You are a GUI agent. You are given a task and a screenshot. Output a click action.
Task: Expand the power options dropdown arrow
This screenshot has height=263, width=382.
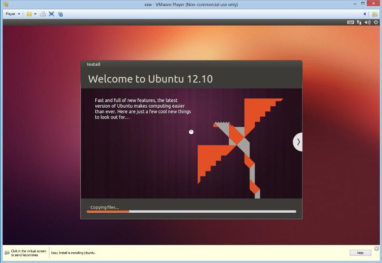click(x=35, y=14)
